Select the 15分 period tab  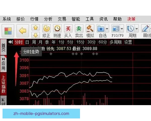point(81,42)
